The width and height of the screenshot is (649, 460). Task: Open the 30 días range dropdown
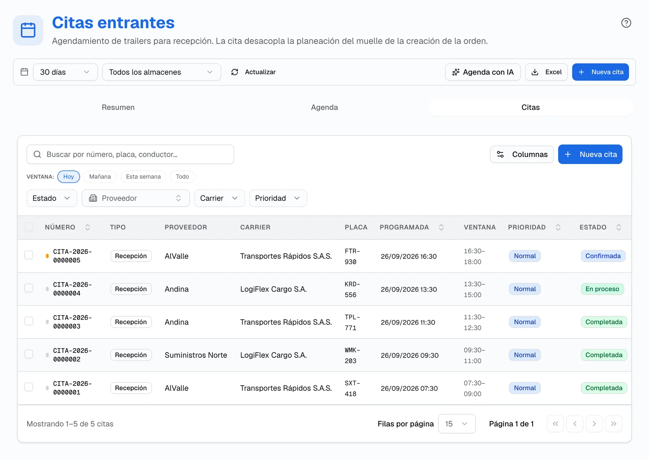[x=65, y=72]
